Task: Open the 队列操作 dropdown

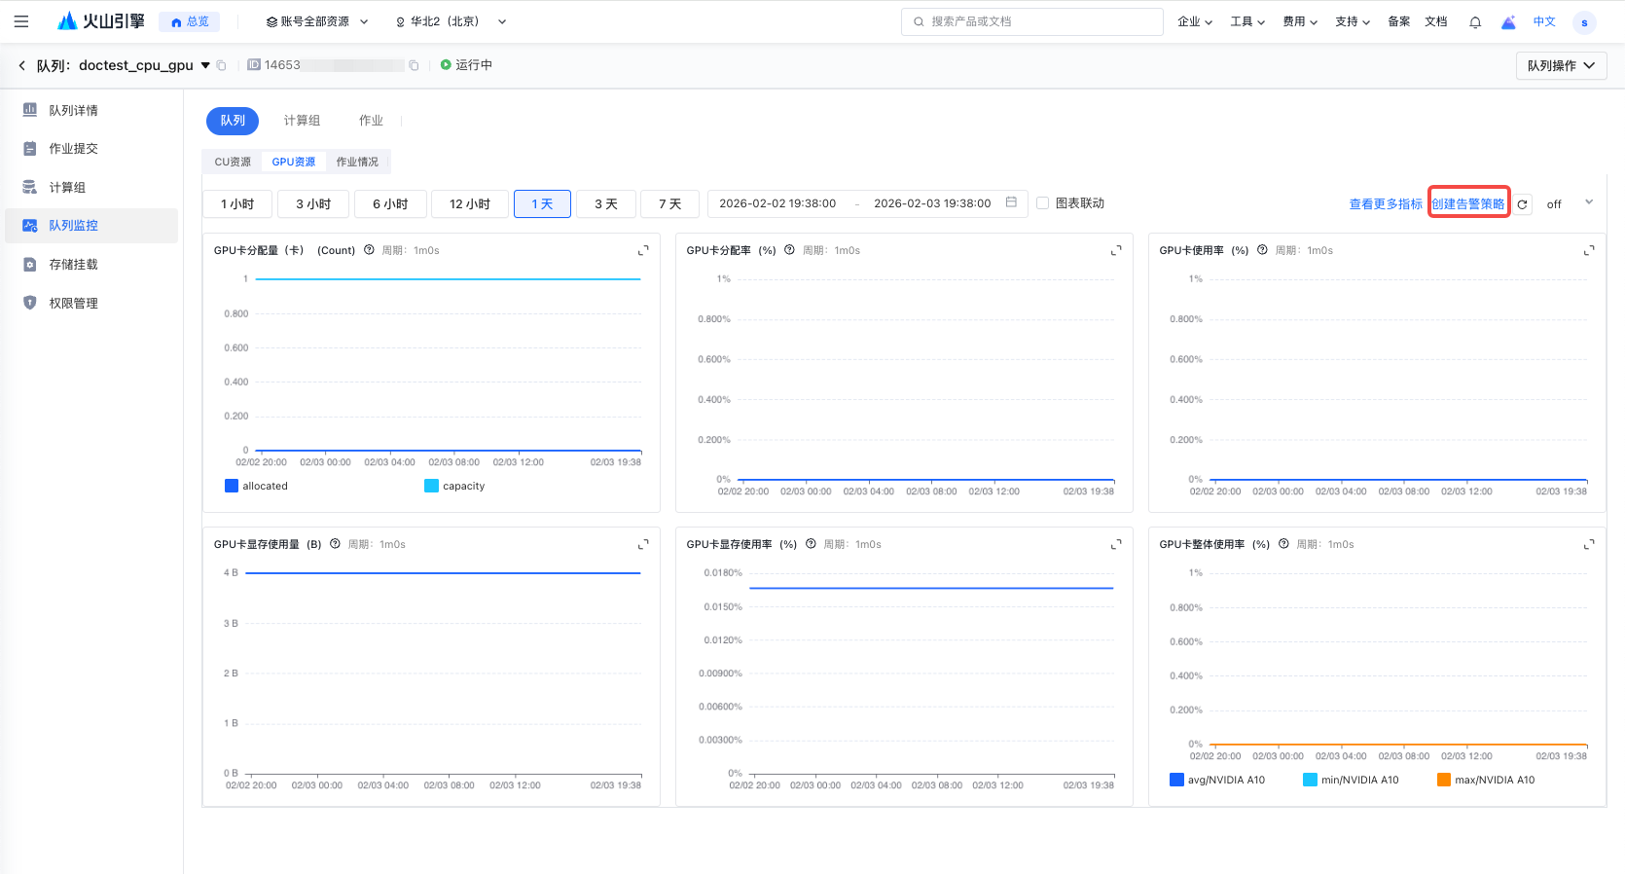Action: pyautogui.click(x=1561, y=65)
